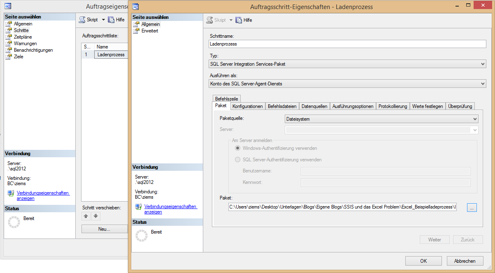The width and height of the screenshot is (495, 273).
Task: Click the move step up arrow button
Action: coord(86,216)
